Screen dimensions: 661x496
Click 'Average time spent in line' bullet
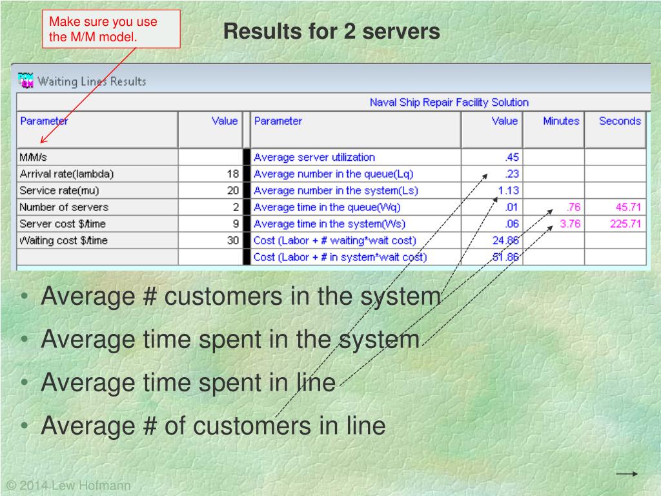(188, 382)
